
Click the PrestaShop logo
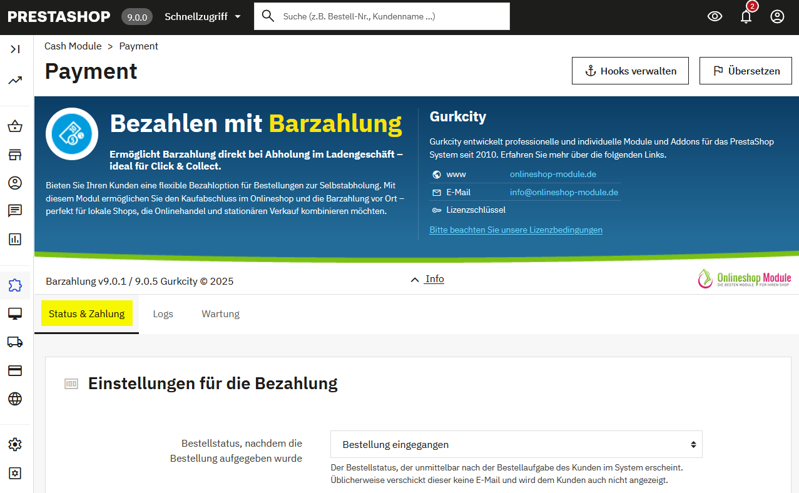pos(59,17)
